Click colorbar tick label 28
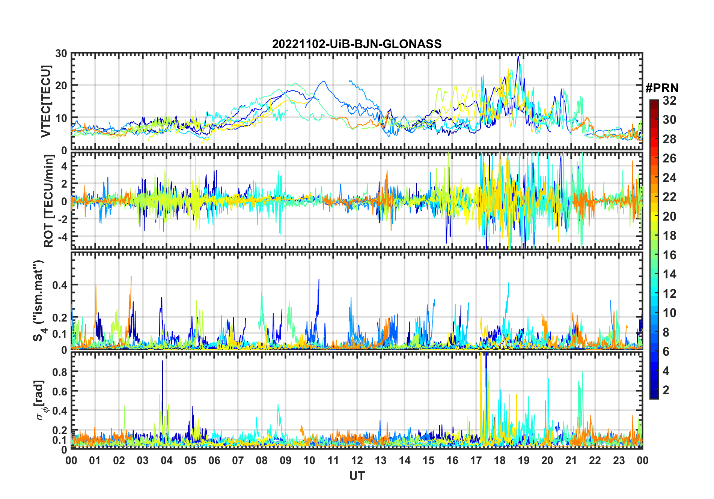714x499 pixels. 669,139
